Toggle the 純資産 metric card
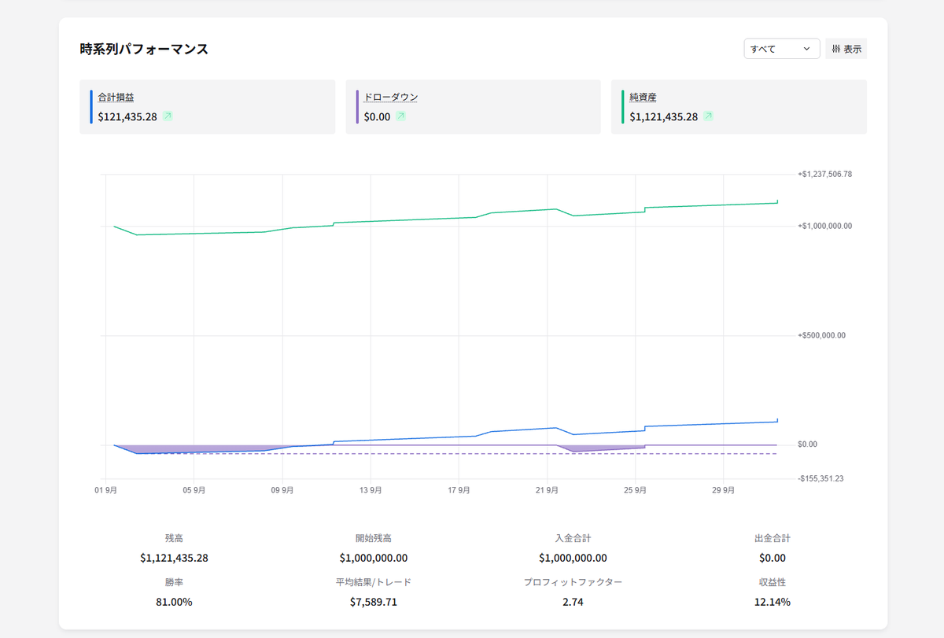 click(739, 107)
